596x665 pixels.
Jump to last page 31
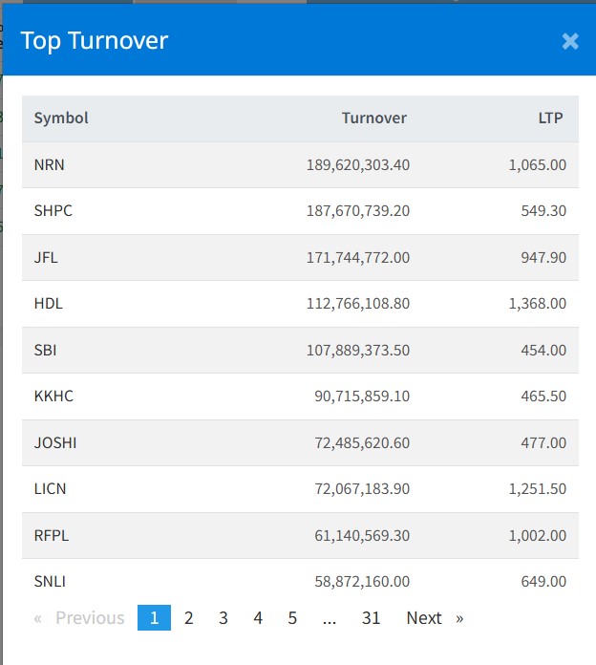[371, 618]
